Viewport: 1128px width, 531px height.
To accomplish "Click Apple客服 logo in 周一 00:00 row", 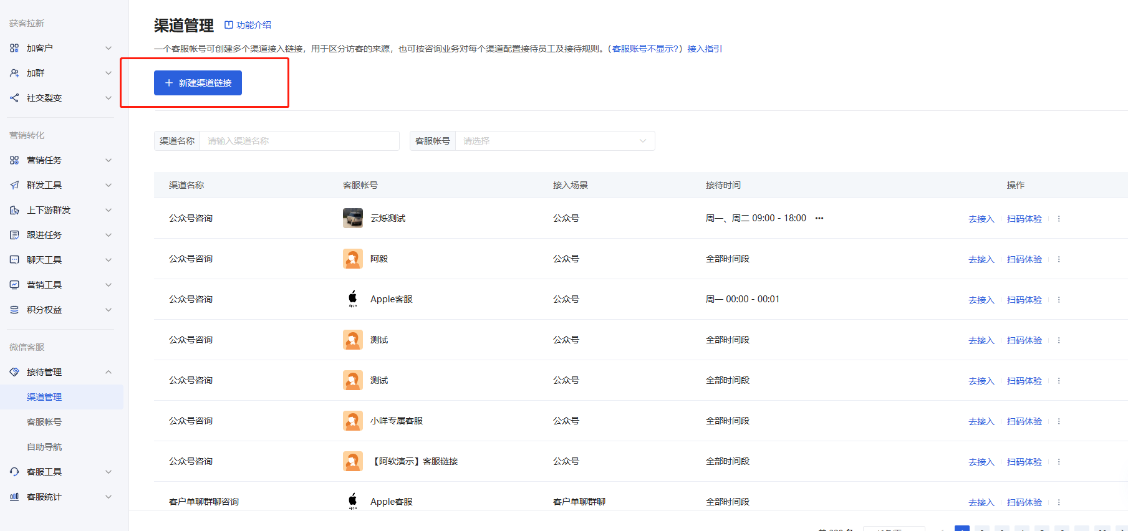I will [x=353, y=299].
